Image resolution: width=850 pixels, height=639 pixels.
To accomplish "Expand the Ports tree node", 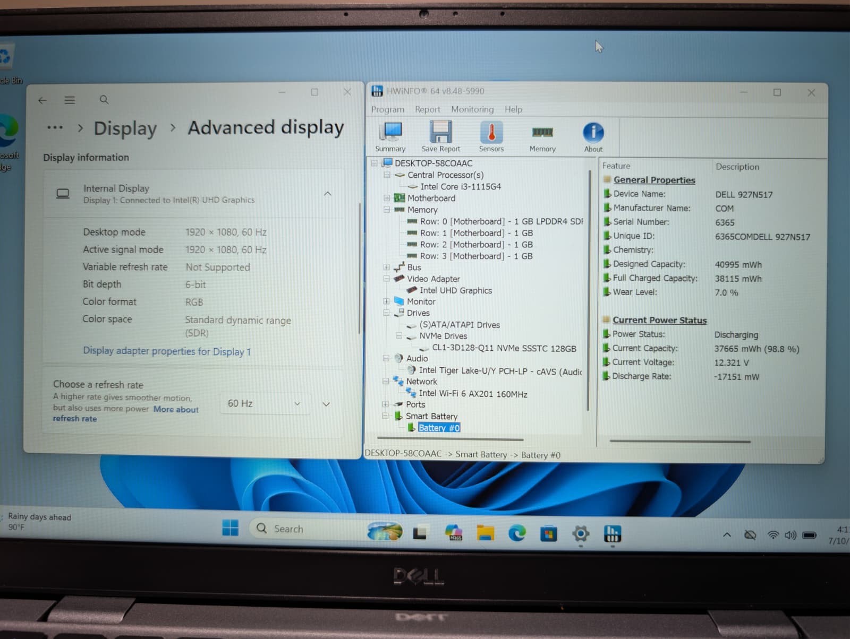I will [385, 404].
